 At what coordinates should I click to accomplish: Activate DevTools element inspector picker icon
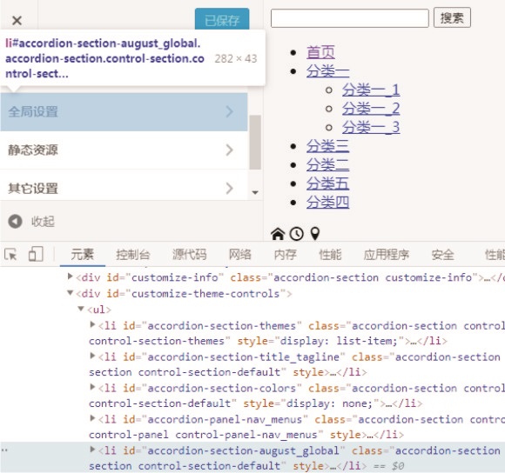[x=10, y=255]
